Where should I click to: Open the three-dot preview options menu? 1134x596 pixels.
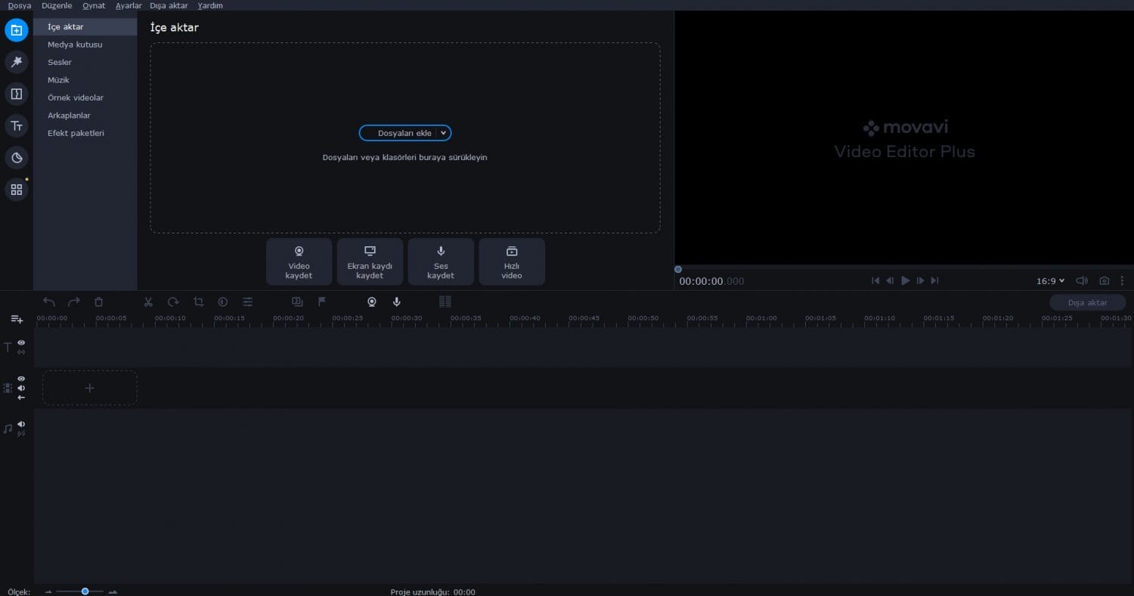[x=1122, y=281]
